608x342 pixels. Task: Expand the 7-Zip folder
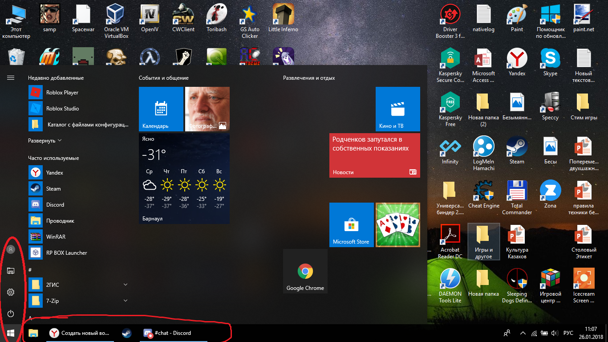coord(79,301)
